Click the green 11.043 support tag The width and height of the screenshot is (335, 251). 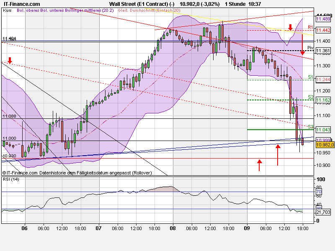click(322, 130)
